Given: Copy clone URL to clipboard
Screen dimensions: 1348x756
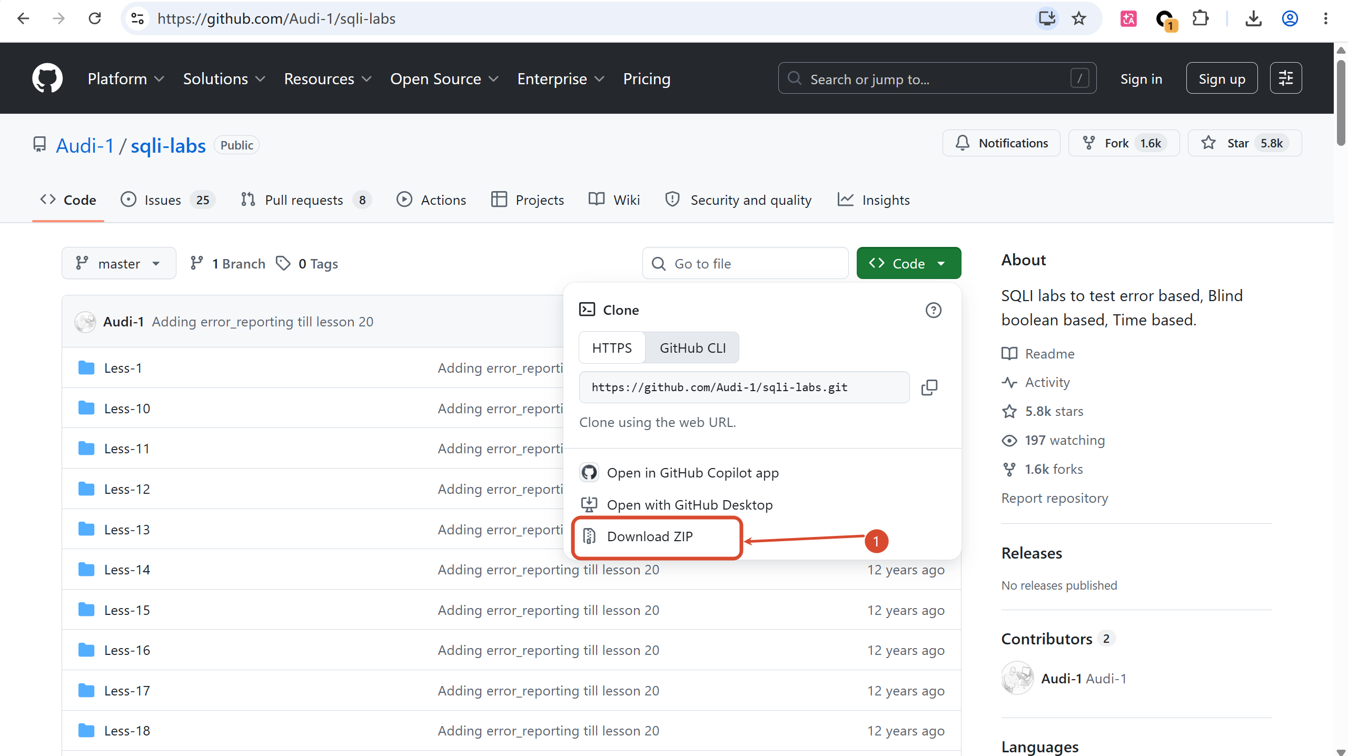Looking at the screenshot, I should pyautogui.click(x=929, y=387).
